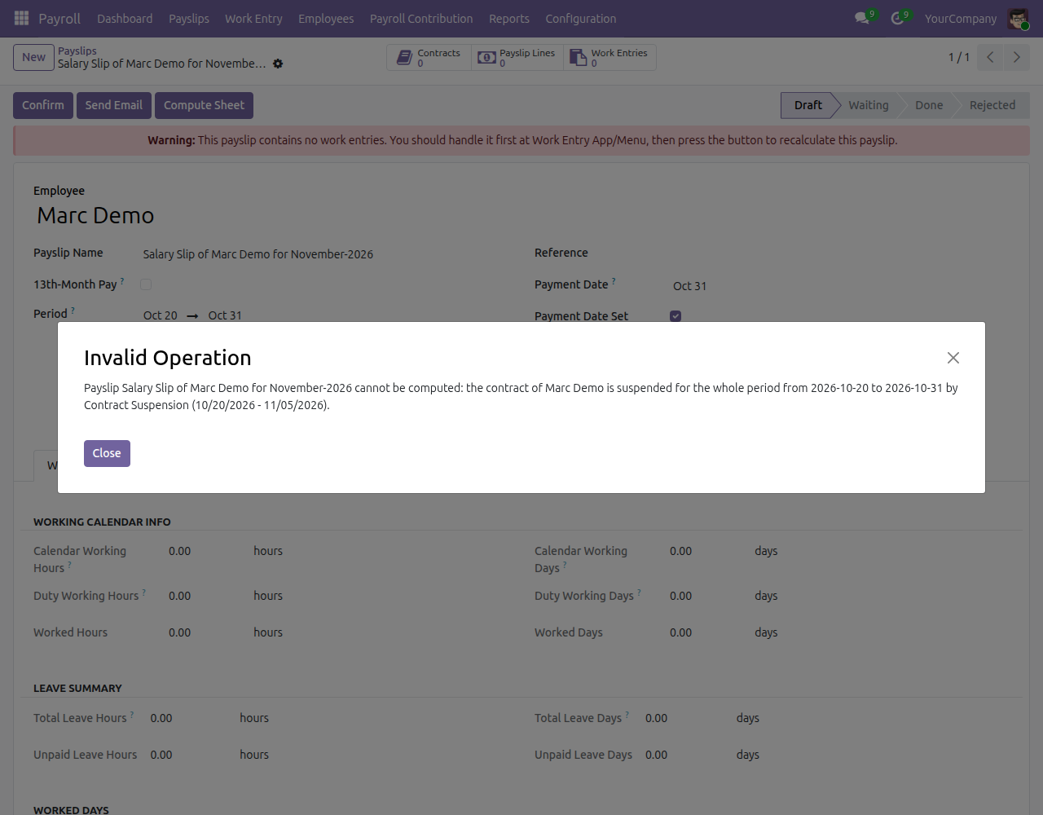Click the Close button in the dialog

107,453
